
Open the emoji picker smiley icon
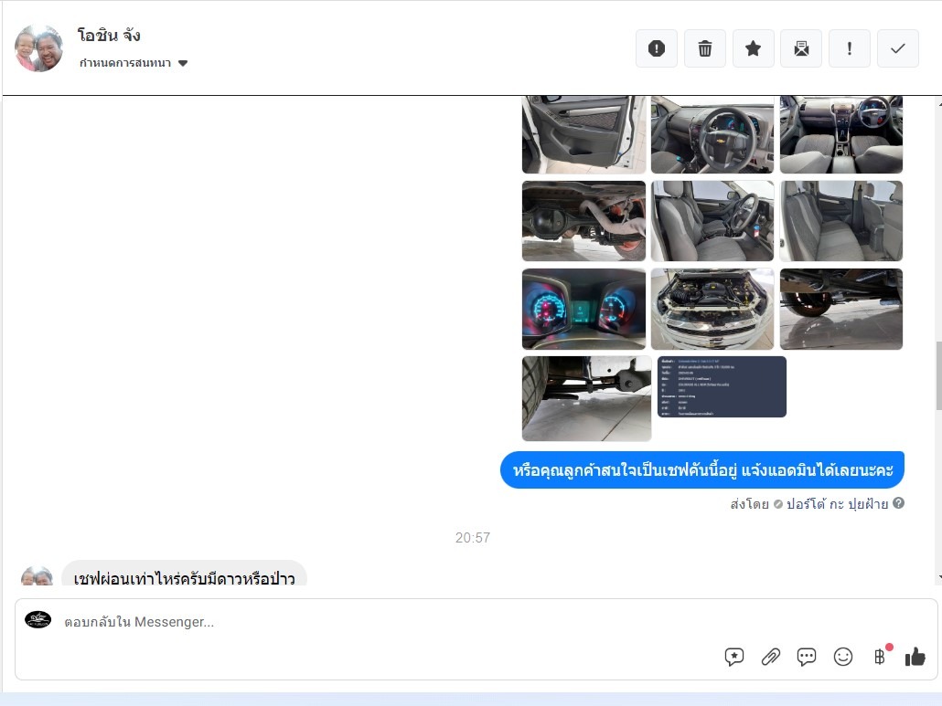tap(843, 657)
